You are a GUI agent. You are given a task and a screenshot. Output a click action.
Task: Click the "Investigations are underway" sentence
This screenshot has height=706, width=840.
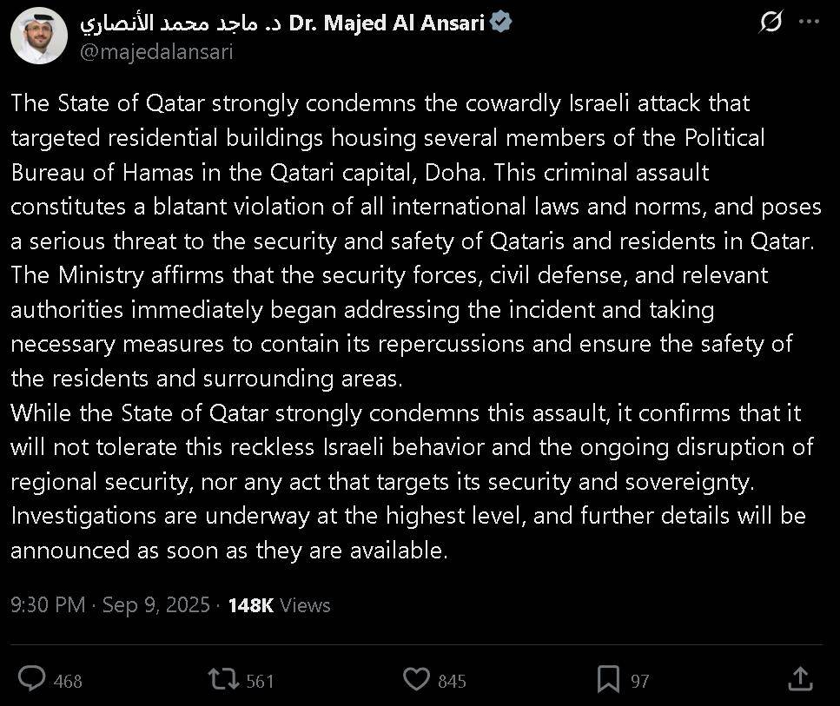pos(261,516)
